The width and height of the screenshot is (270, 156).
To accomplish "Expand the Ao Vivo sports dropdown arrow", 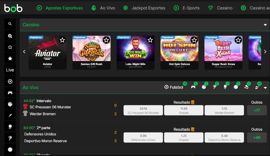I will [x=265, y=88].
